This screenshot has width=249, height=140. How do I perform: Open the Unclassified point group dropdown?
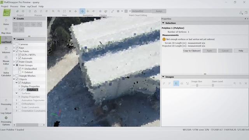click(141, 11)
